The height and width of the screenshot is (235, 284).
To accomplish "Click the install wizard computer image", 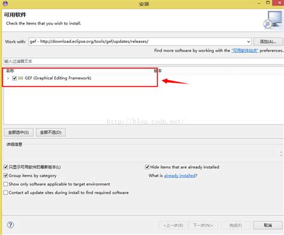I will coord(273,20).
